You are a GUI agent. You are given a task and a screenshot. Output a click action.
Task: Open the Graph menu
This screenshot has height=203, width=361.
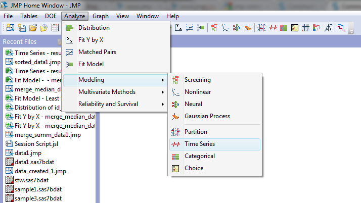pyautogui.click(x=101, y=16)
